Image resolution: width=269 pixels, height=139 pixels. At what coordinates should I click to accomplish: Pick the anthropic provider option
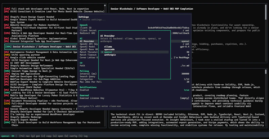(x=110, y=55)
